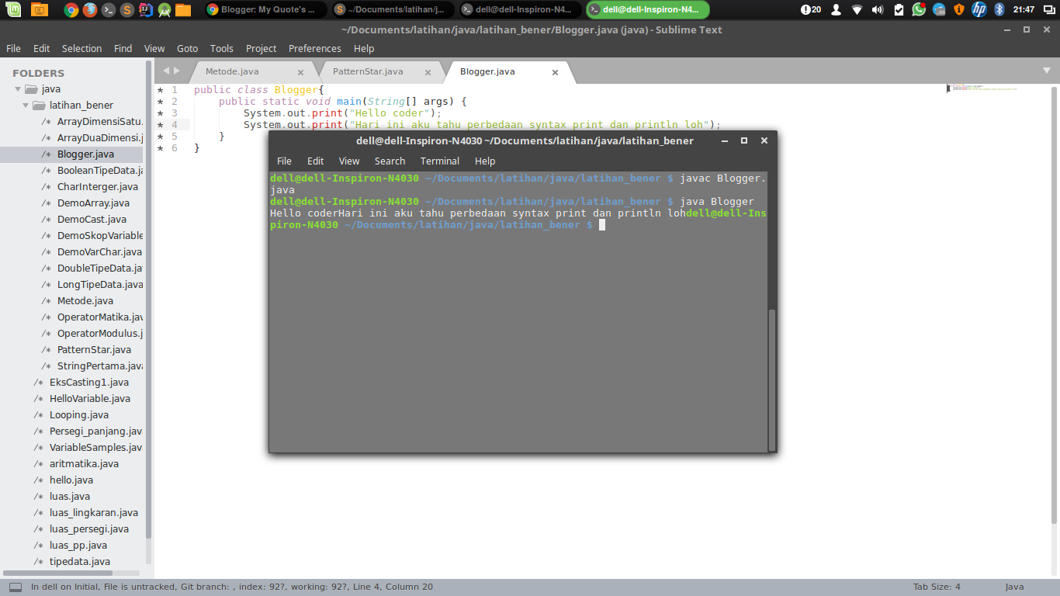Open the Search menu in terminal window
This screenshot has height=596, width=1060.
tap(390, 161)
